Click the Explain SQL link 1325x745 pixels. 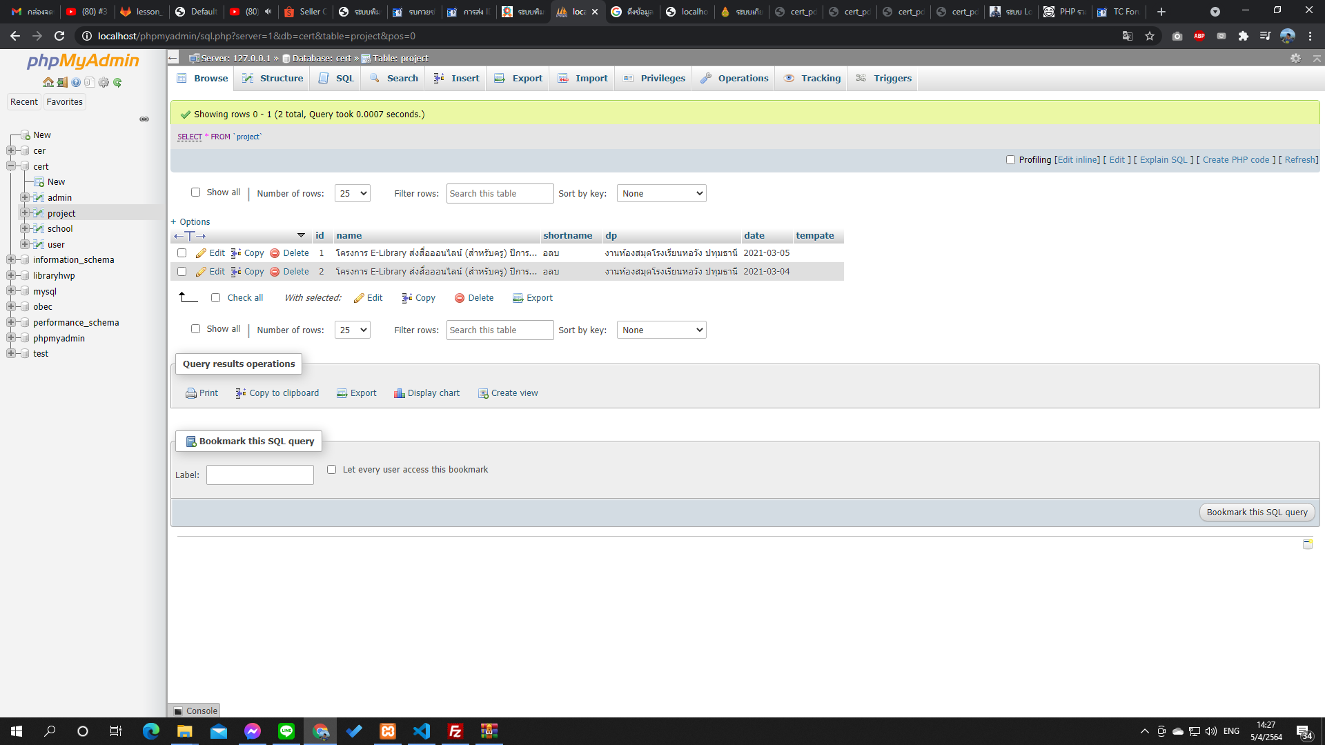pos(1164,159)
